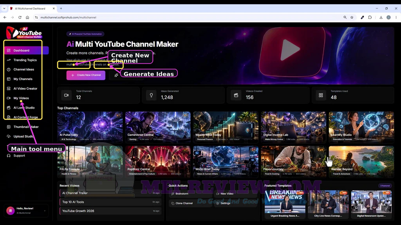Click the Create New Channel button
401x225 pixels.
pos(86,75)
